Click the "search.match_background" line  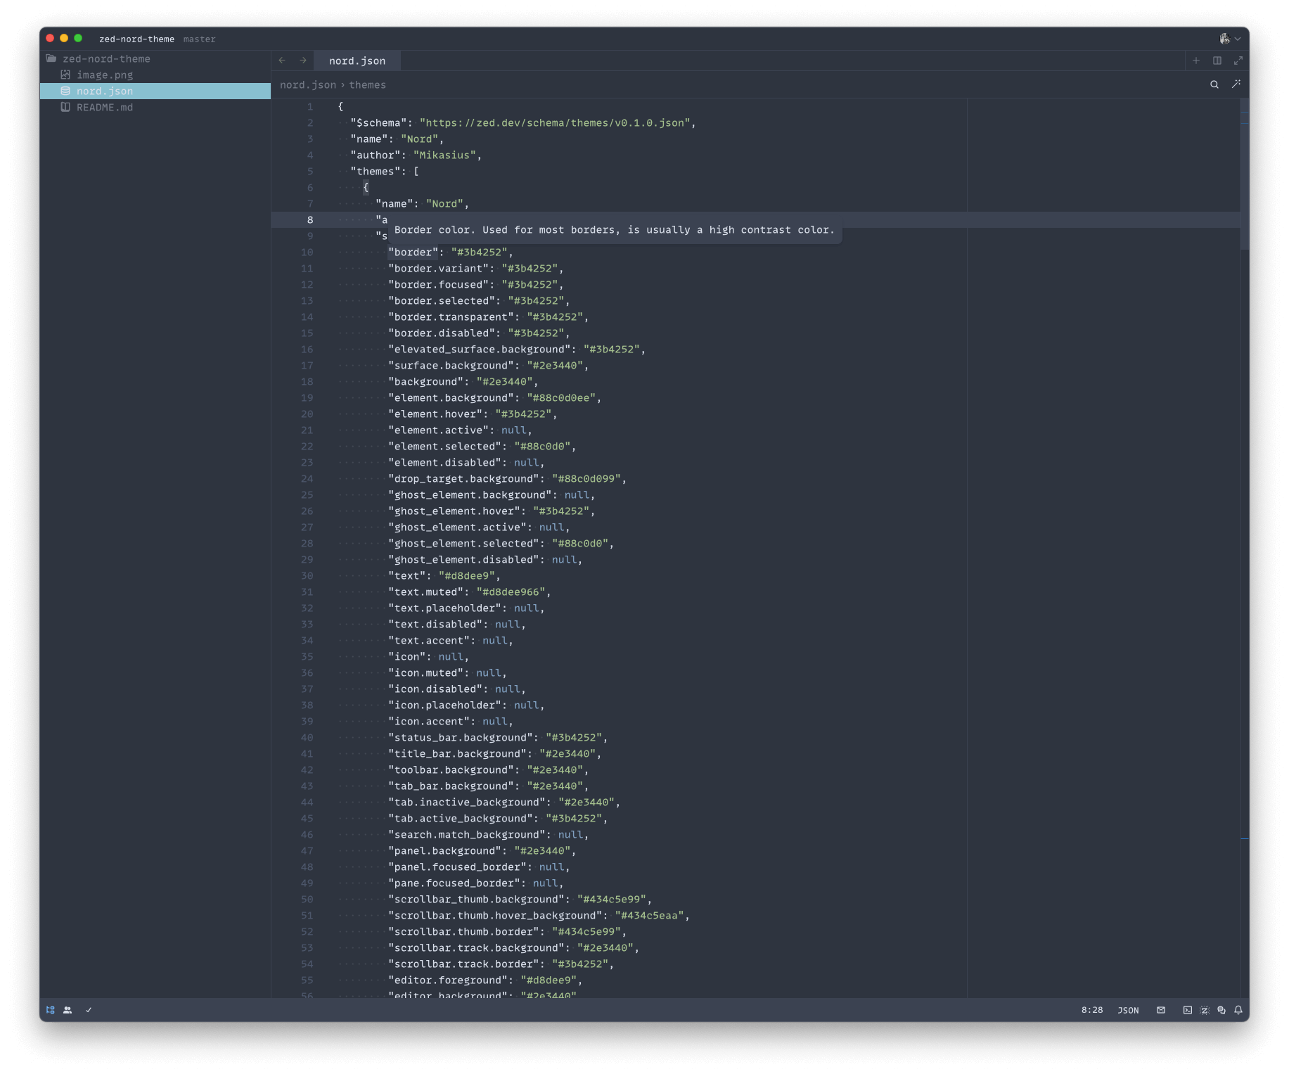point(489,834)
